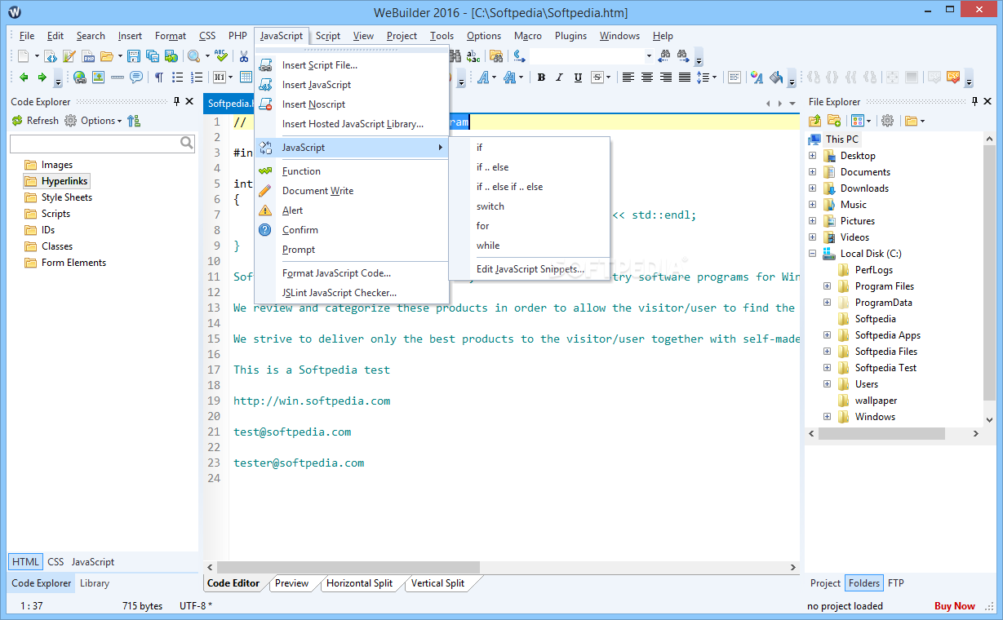This screenshot has height=620, width=1003.
Task: Insert a hyperlink with the globe-chain icon
Action: tap(79, 77)
